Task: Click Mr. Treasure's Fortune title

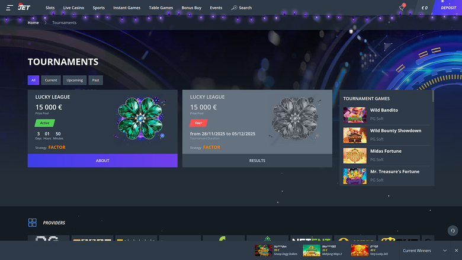Action: tap(395, 171)
